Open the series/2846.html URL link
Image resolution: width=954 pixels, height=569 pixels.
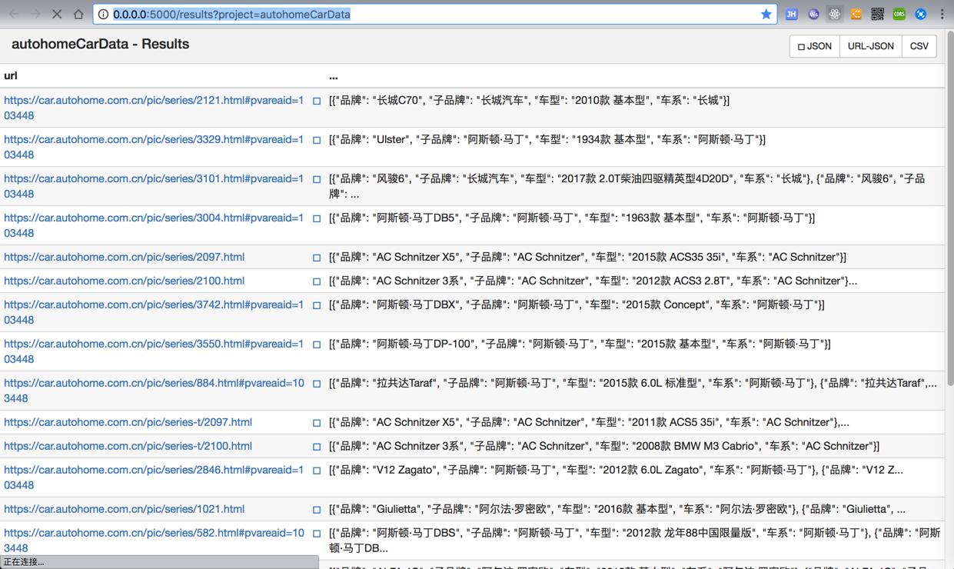click(x=154, y=477)
